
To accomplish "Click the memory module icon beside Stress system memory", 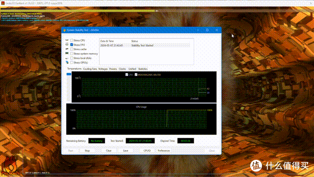I will 67,54.
